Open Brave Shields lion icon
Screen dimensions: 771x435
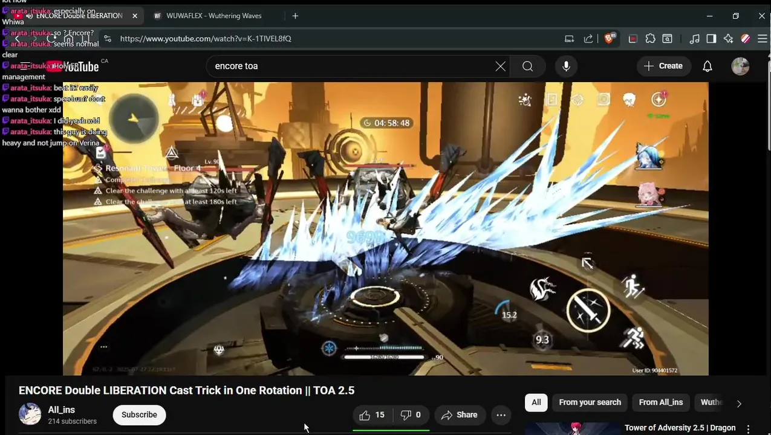(610, 39)
